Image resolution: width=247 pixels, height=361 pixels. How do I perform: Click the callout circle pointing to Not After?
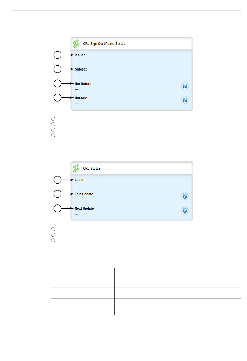(57, 98)
